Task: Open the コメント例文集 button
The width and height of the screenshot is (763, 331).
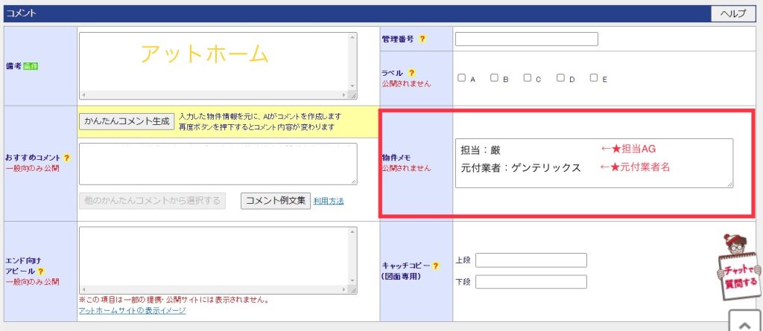Action: click(276, 200)
